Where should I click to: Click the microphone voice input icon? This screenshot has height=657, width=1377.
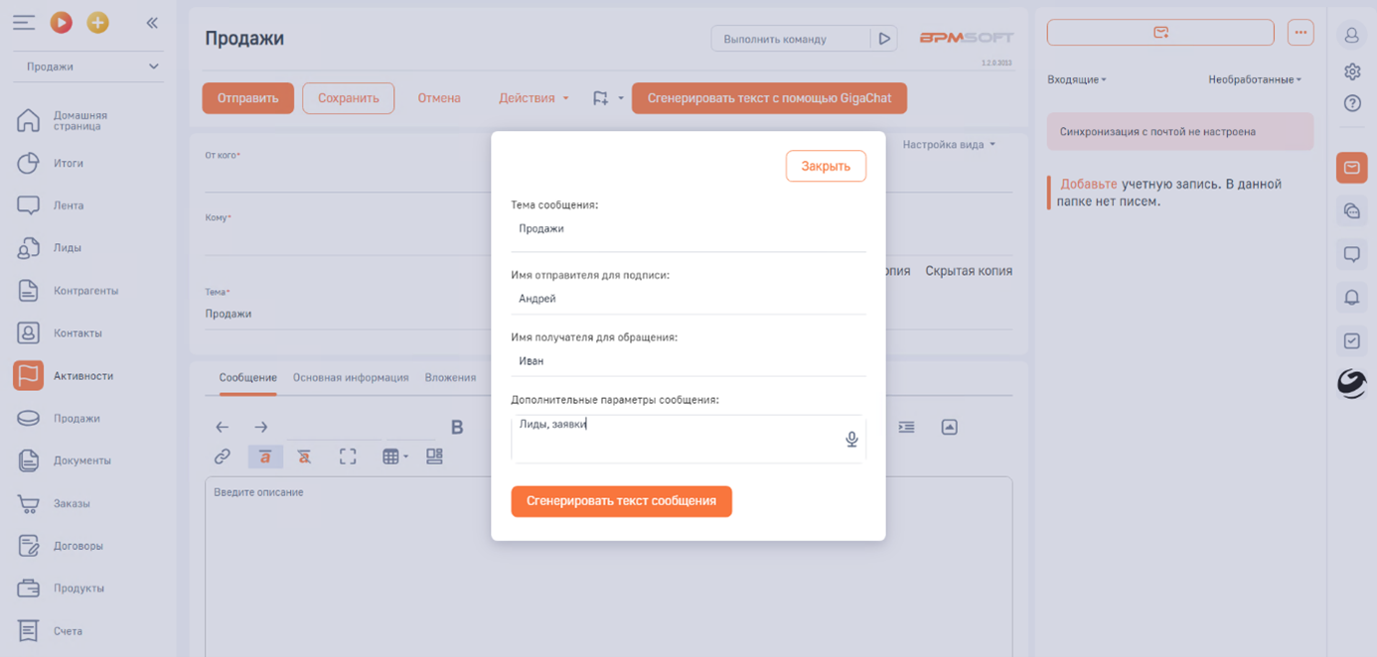(851, 439)
